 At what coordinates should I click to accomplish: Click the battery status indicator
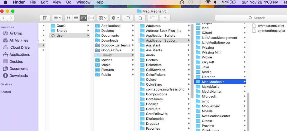pyautogui.click(x=229, y=2)
